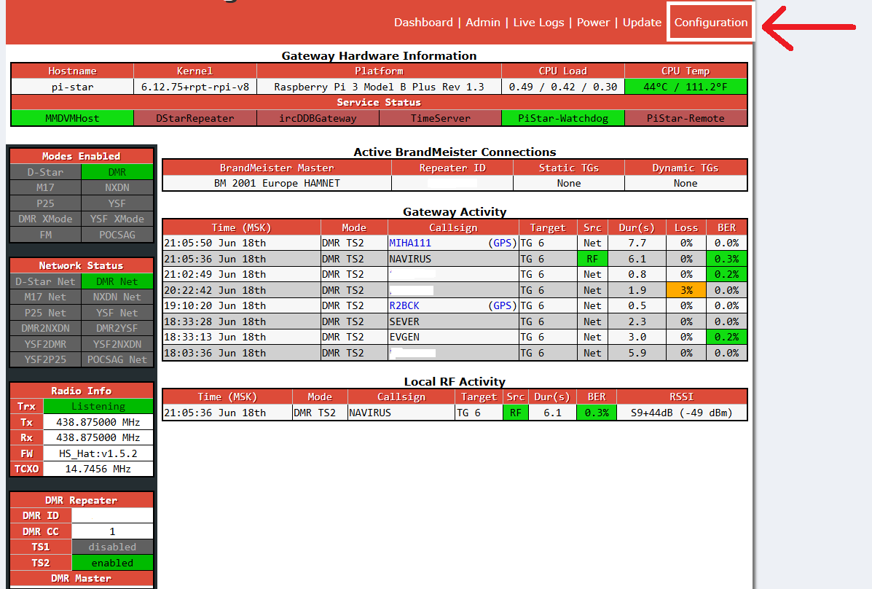The height and width of the screenshot is (589, 872).
Task: Select the kernel version 6.12.75+rpt-rpi-v8
Action: (x=195, y=87)
